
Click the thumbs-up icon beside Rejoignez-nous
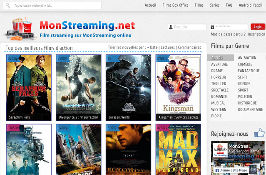pos(260,133)
